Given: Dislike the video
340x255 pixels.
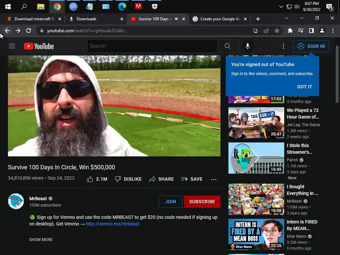Looking at the screenshot, I should (x=128, y=179).
